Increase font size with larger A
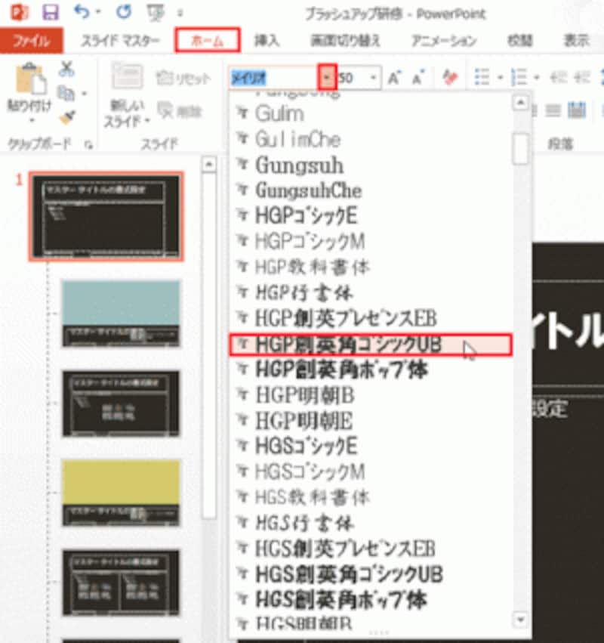This screenshot has width=604, height=643. click(x=394, y=78)
